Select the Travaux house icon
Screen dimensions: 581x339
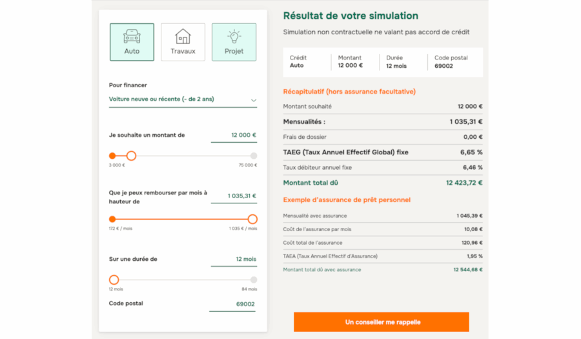tap(183, 36)
